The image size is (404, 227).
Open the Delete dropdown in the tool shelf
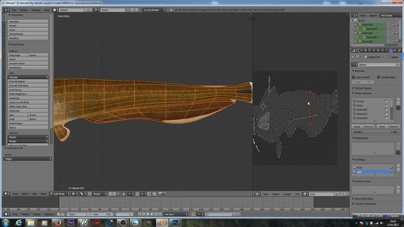point(28,137)
